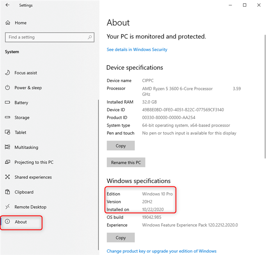Click the Shared experiences icon
The height and width of the screenshot is (255, 266).
click(7, 177)
